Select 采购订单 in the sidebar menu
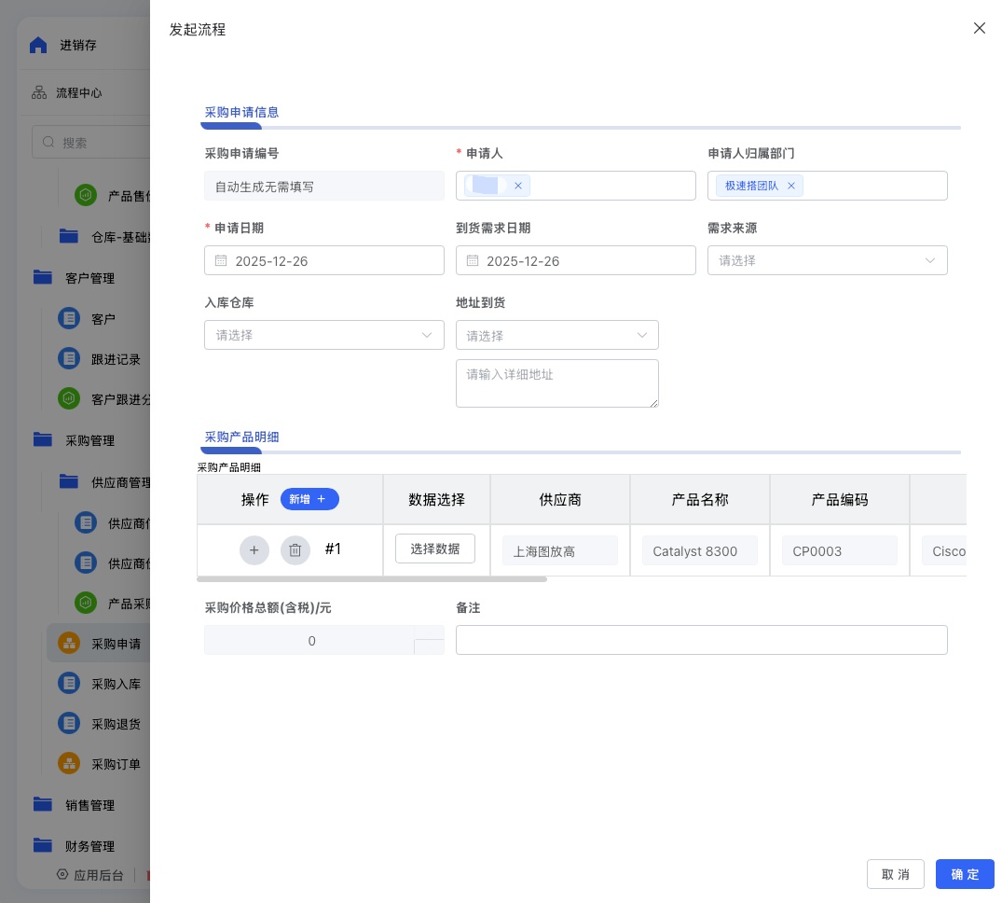The height and width of the screenshot is (903, 1002). 116,764
